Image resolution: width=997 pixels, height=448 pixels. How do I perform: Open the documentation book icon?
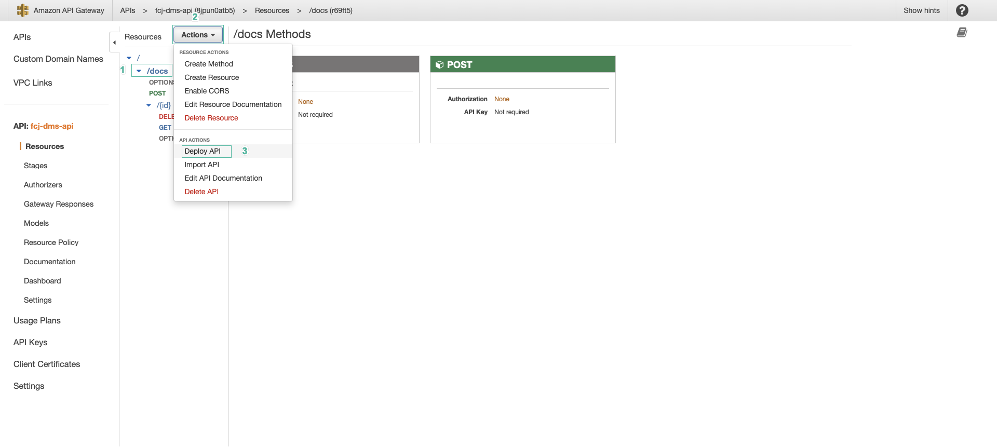pos(962,33)
